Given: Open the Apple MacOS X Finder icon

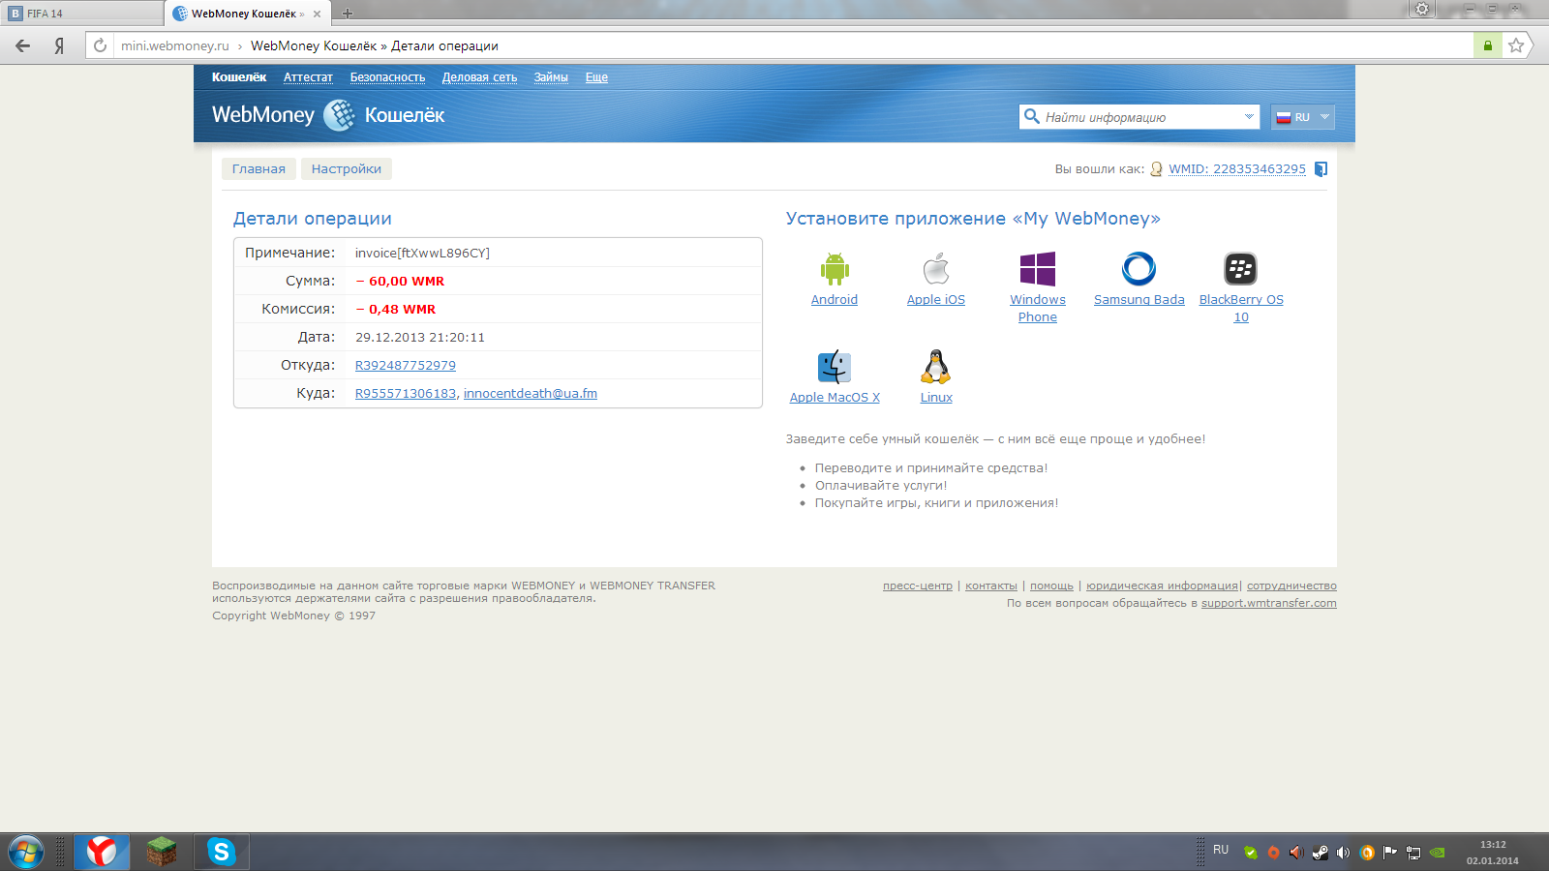Looking at the screenshot, I should click(x=835, y=367).
